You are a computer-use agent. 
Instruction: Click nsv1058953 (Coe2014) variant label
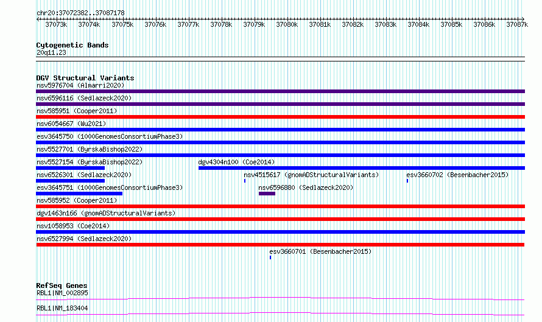click(73, 226)
